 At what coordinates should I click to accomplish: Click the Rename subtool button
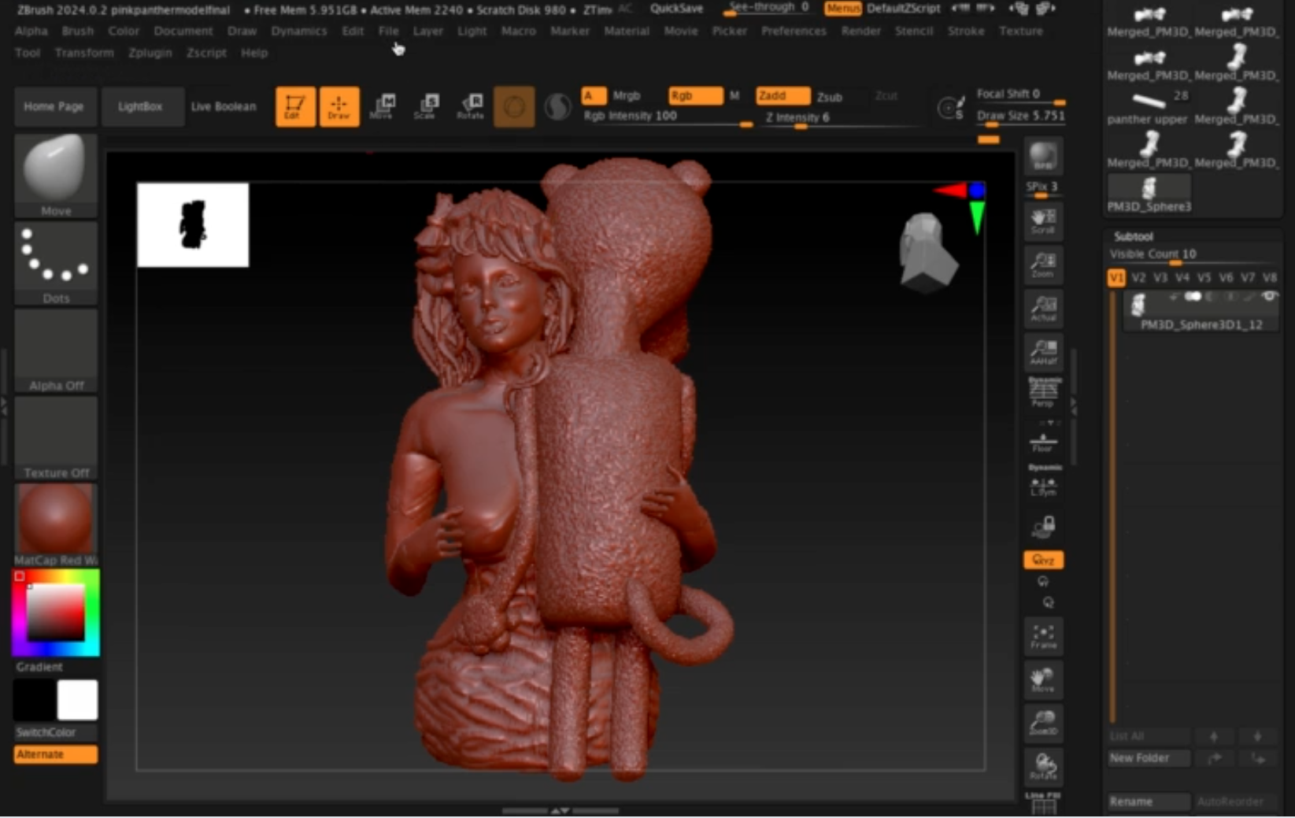pos(1149,801)
